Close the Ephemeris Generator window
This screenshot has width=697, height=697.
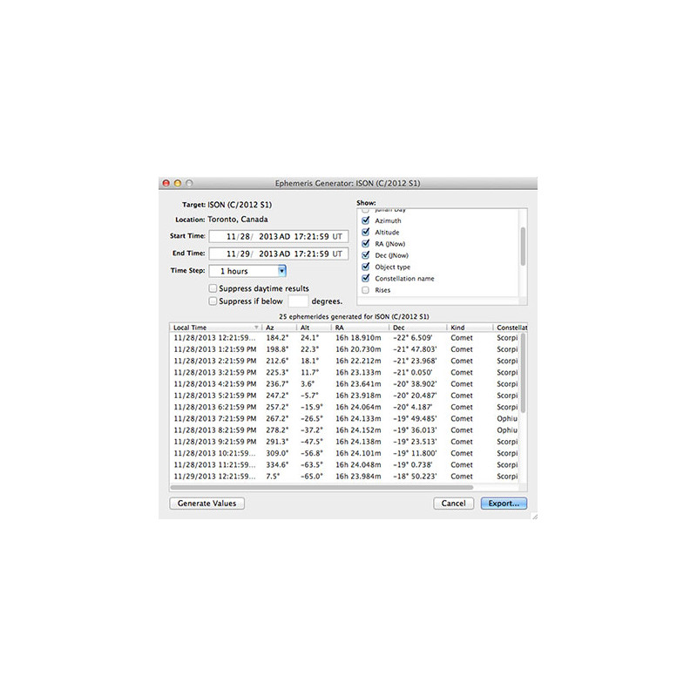click(166, 184)
